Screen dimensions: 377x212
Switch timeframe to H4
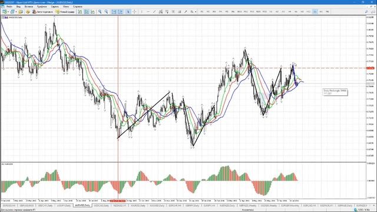pos(289,12)
